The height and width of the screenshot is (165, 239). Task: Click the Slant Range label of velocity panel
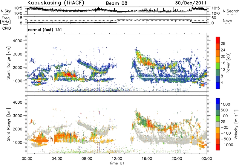tap(8, 124)
